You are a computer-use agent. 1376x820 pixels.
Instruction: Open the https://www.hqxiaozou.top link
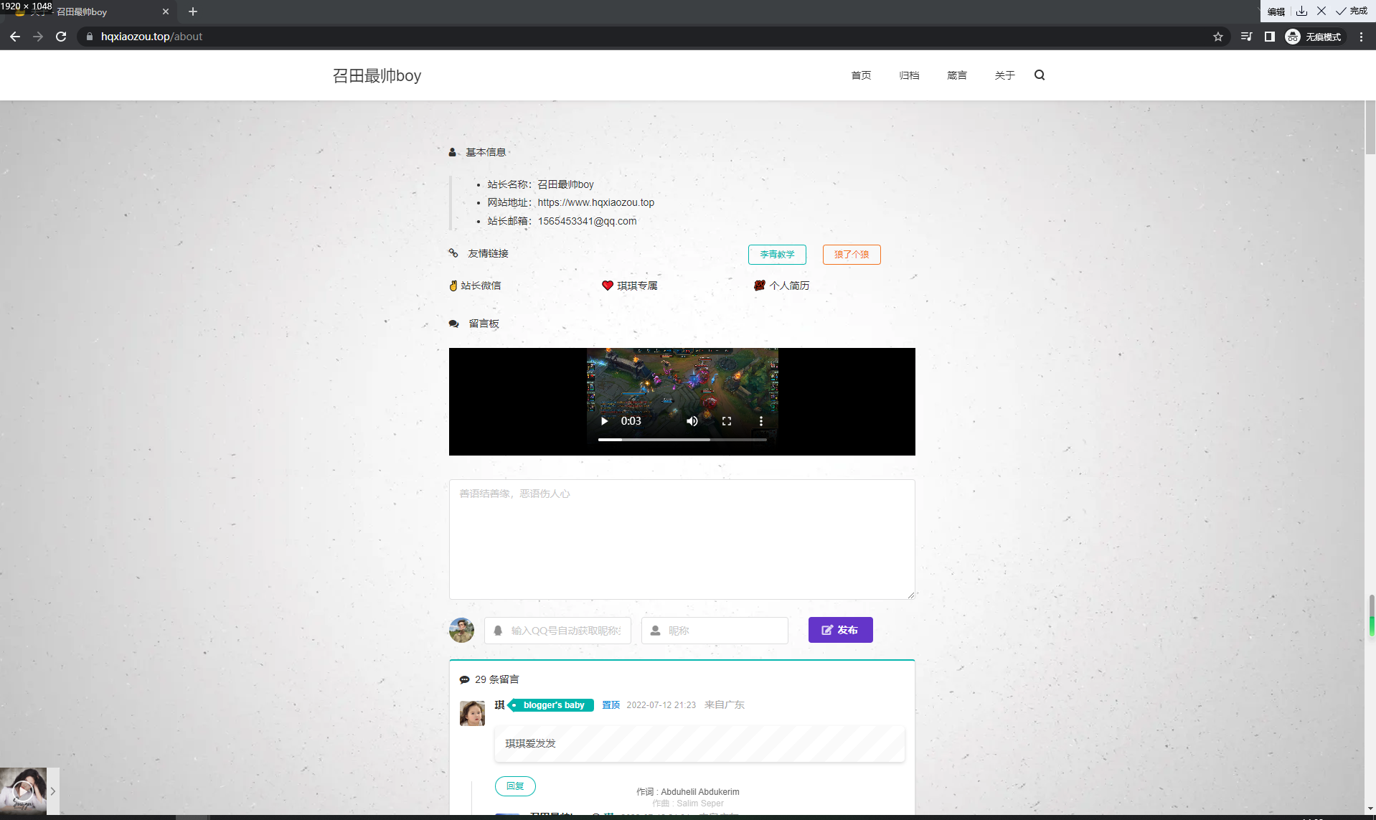[x=596, y=203]
